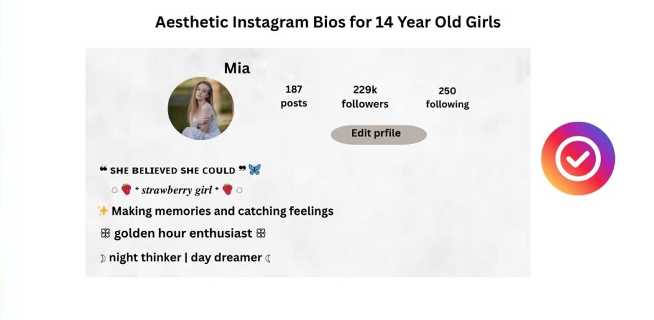
Task: Click the sparkles emoji before "Making memories"
Action: pyautogui.click(x=102, y=211)
